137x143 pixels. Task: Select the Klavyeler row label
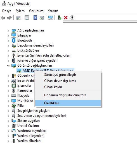tap(24, 96)
